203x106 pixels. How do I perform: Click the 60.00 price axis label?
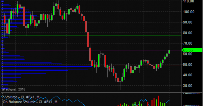[187, 54]
